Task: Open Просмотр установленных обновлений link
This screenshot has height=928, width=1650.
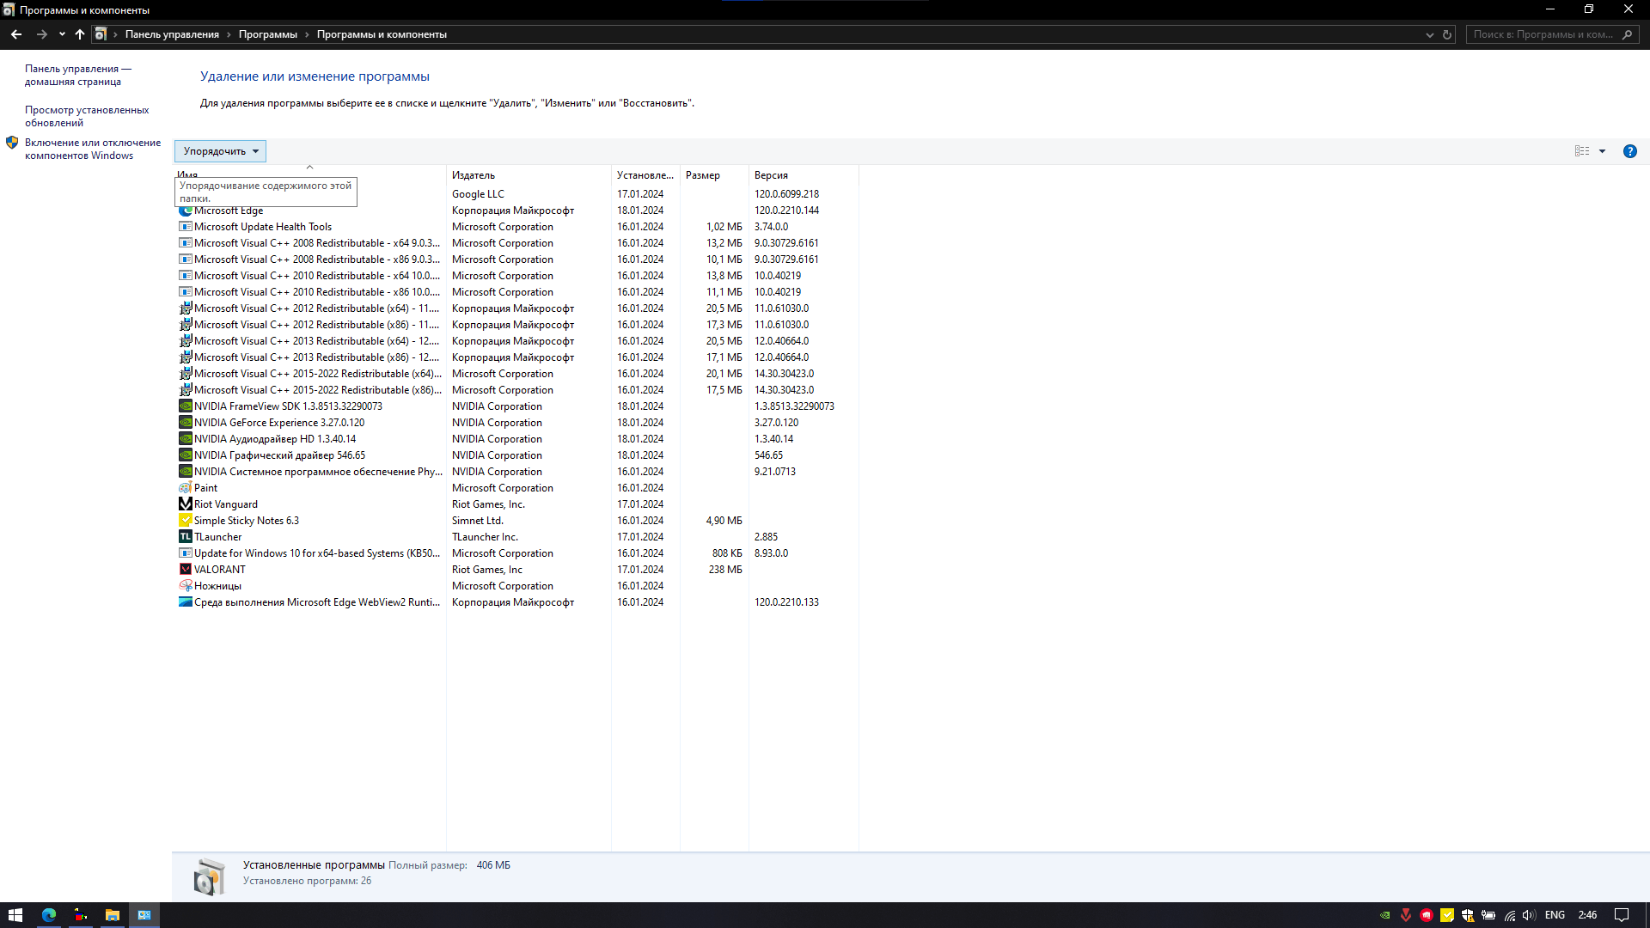Action: (x=87, y=117)
